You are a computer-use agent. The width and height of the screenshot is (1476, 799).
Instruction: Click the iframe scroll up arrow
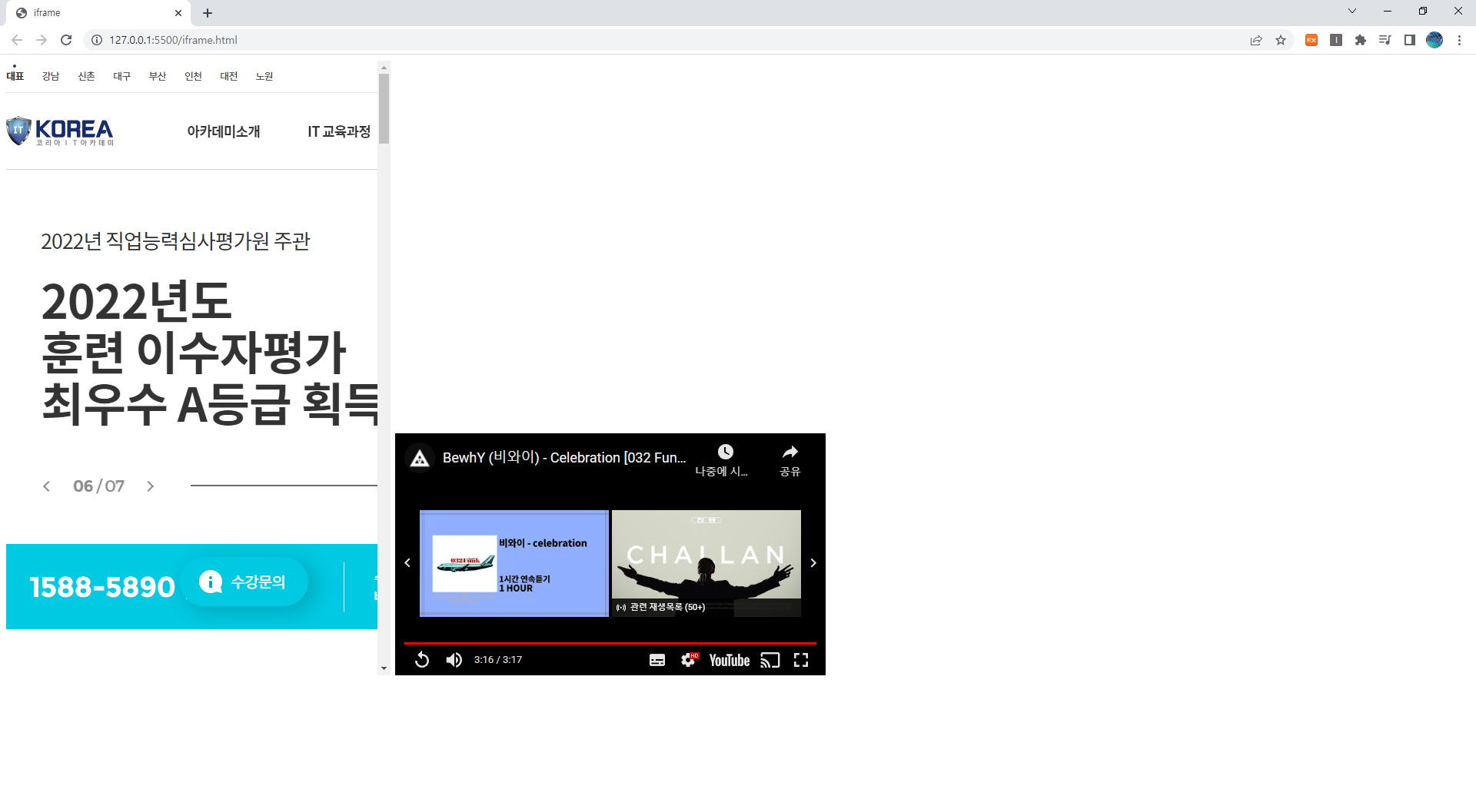click(x=384, y=67)
